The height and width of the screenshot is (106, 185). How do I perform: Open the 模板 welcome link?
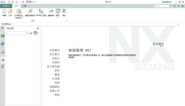[x=57, y=75]
